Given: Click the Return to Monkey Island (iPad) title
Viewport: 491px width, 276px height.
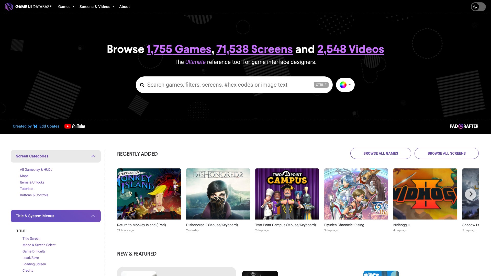Looking at the screenshot, I should (x=141, y=225).
